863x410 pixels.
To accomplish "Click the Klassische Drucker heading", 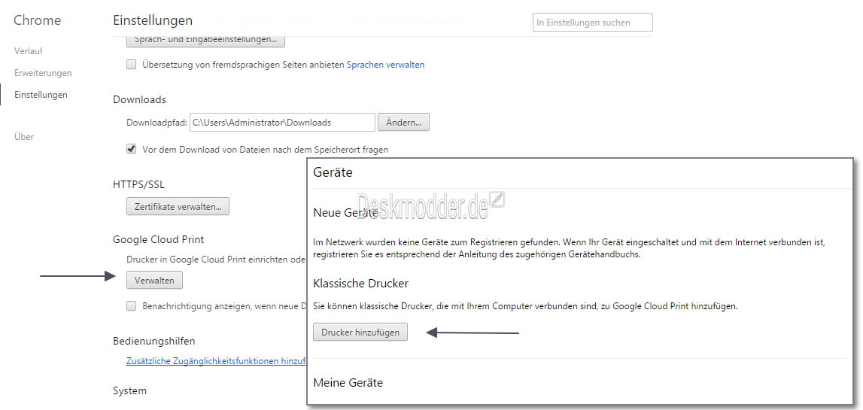I will click(x=361, y=284).
